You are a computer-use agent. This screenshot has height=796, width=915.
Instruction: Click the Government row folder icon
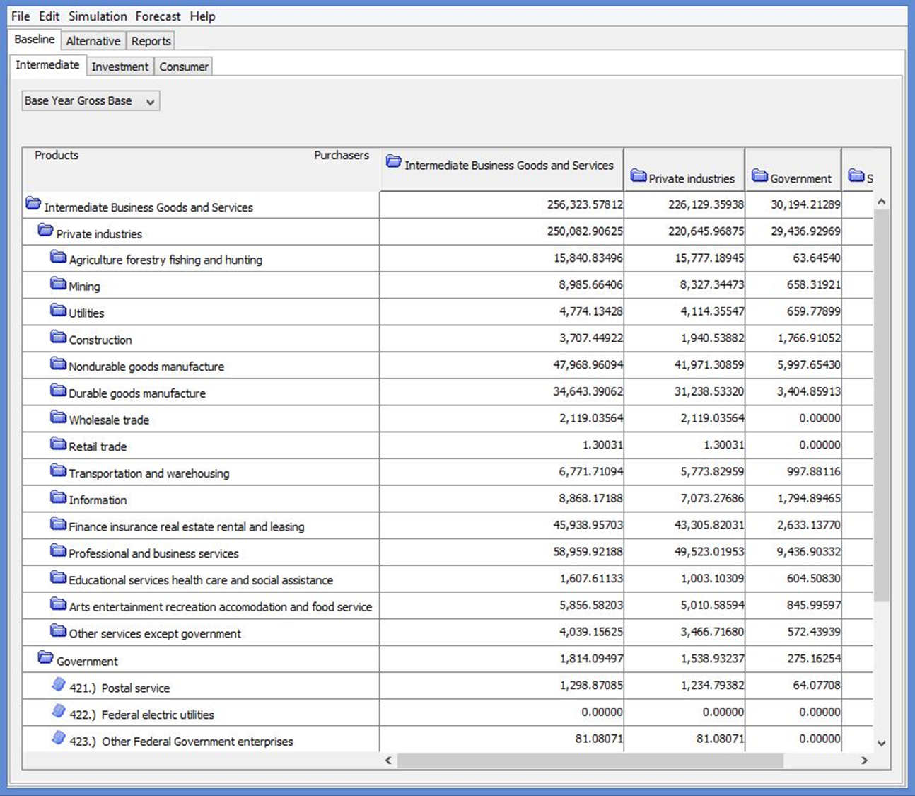point(45,657)
